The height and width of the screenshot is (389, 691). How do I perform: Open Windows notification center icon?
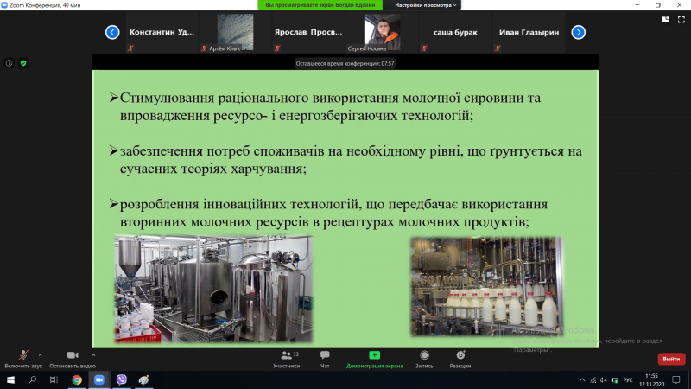pos(676,379)
